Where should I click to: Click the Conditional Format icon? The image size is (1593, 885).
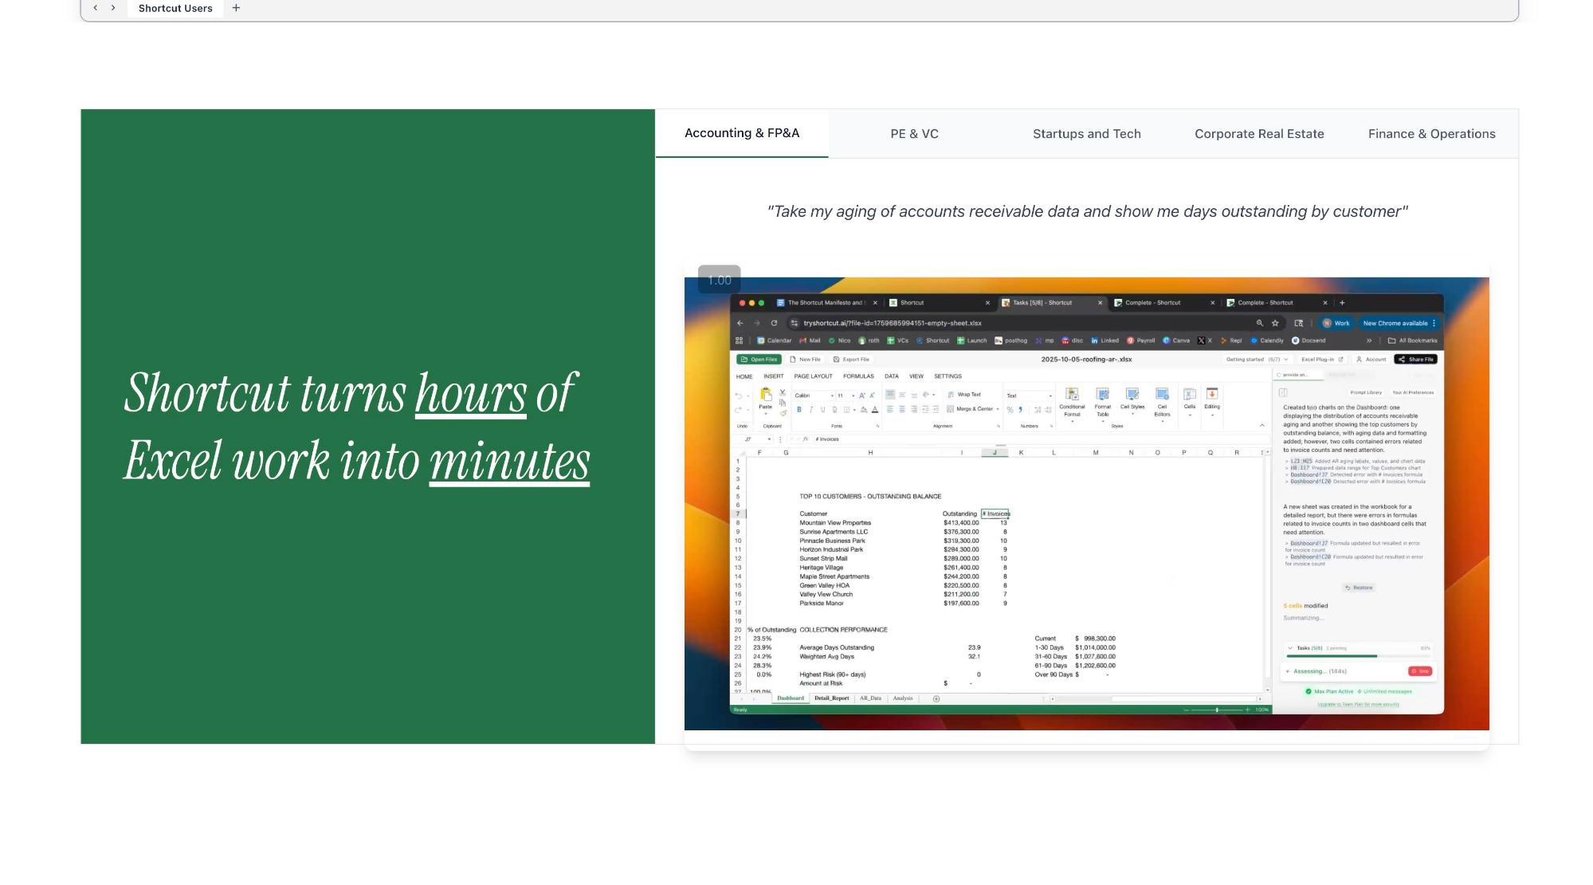(x=1072, y=395)
